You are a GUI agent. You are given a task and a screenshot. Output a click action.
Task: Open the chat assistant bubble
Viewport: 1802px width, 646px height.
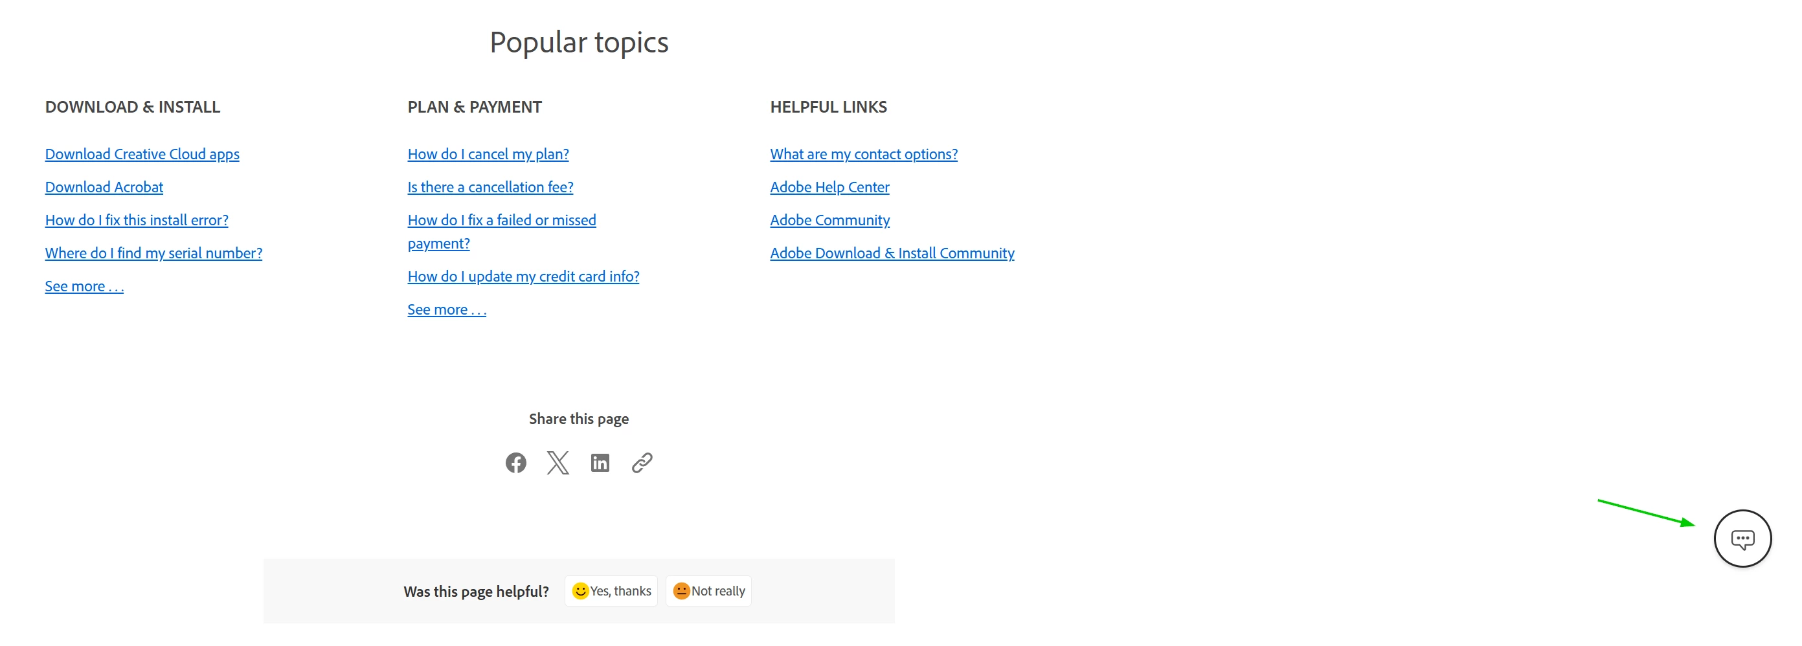click(1742, 539)
